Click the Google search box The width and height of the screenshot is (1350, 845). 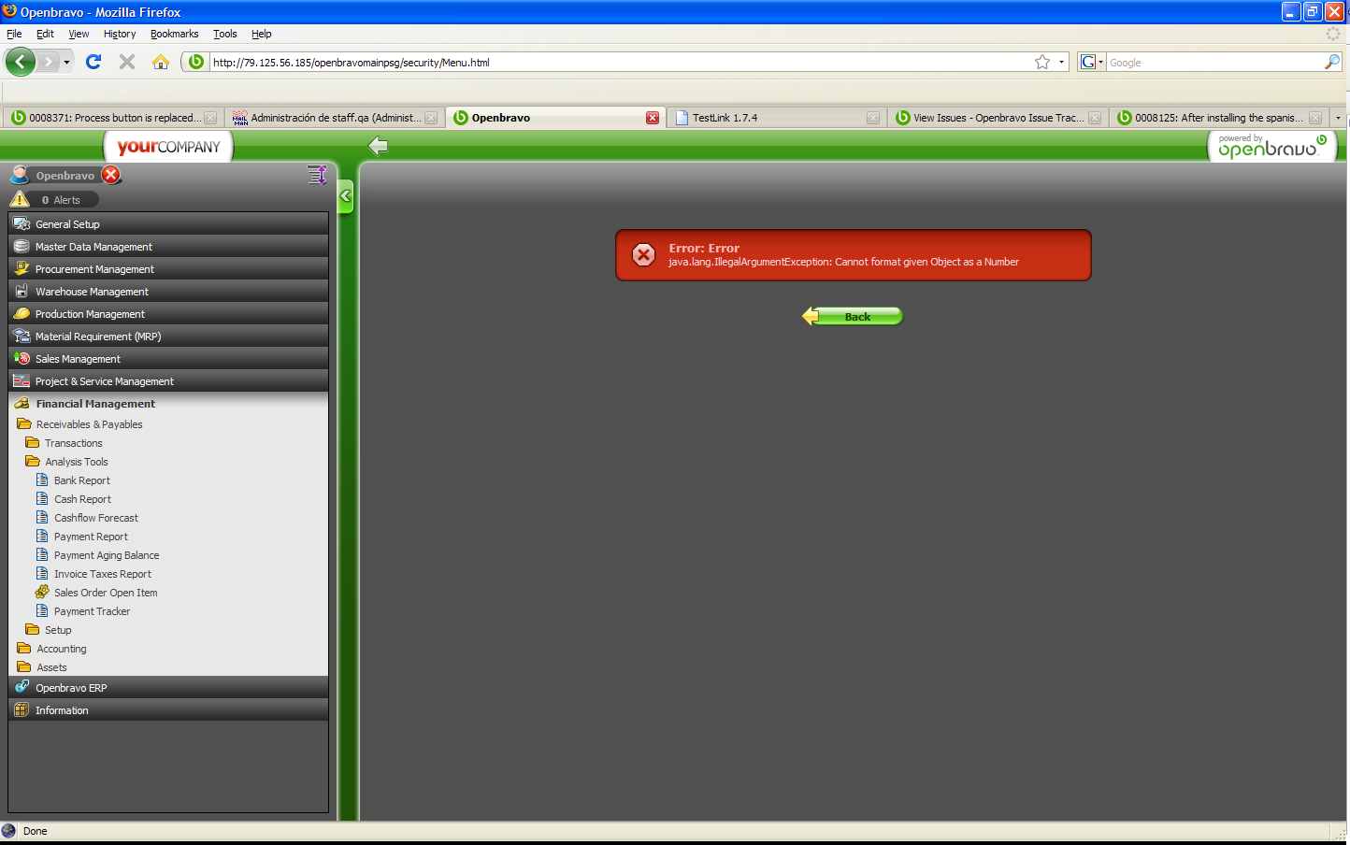[1215, 63]
